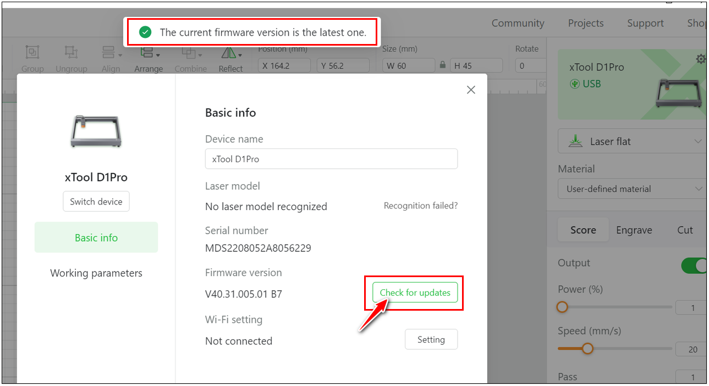709x386 pixels.
Task: Click the Check for updates button
Action: coord(415,293)
